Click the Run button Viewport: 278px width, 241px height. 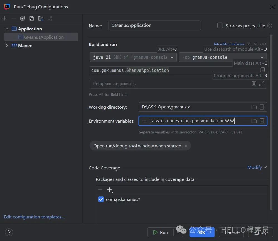point(161,232)
